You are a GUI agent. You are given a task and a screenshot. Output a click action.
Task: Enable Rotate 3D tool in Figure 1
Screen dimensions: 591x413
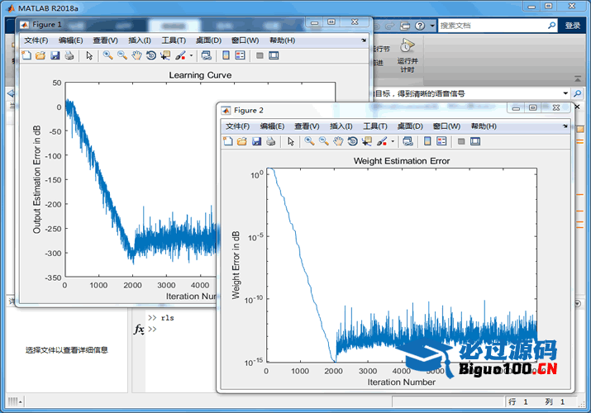(151, 55)
